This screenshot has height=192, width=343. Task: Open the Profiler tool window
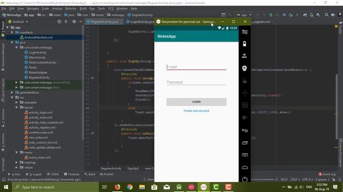[107, 174]
